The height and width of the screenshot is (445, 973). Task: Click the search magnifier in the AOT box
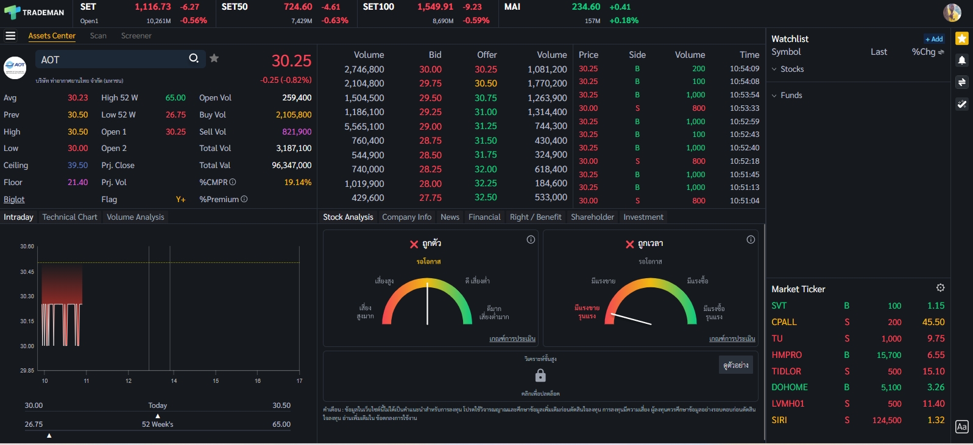click(194, 58)
